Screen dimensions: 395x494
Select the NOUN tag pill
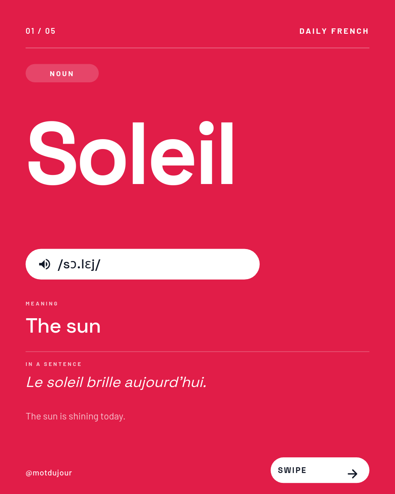[x=62, y=74]
